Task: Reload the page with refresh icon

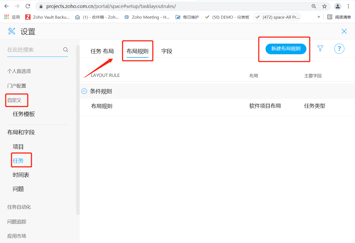Action: pyautogui.click(x=28, y=6)
